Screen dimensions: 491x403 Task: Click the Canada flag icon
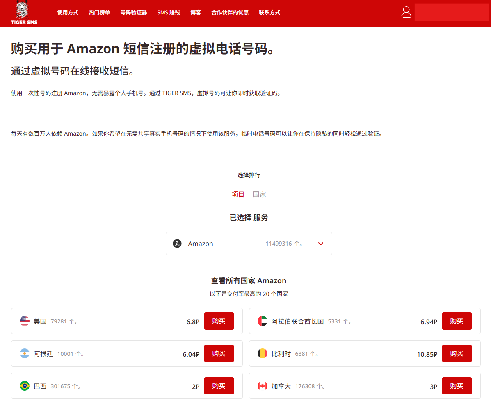coord(263,386)
